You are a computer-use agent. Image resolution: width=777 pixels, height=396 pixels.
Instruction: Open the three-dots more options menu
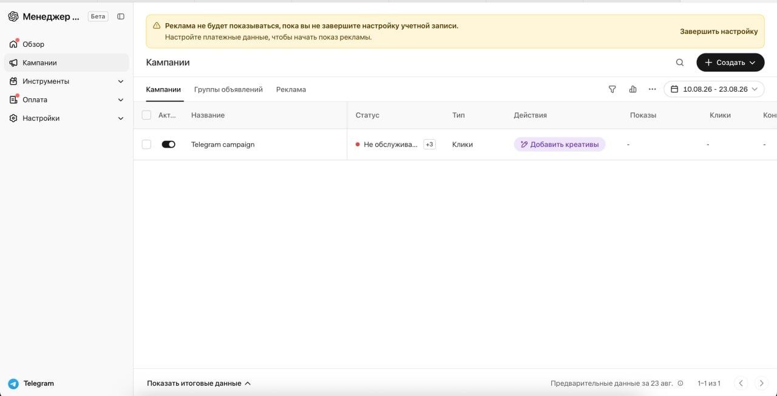[x=652, y=89]
